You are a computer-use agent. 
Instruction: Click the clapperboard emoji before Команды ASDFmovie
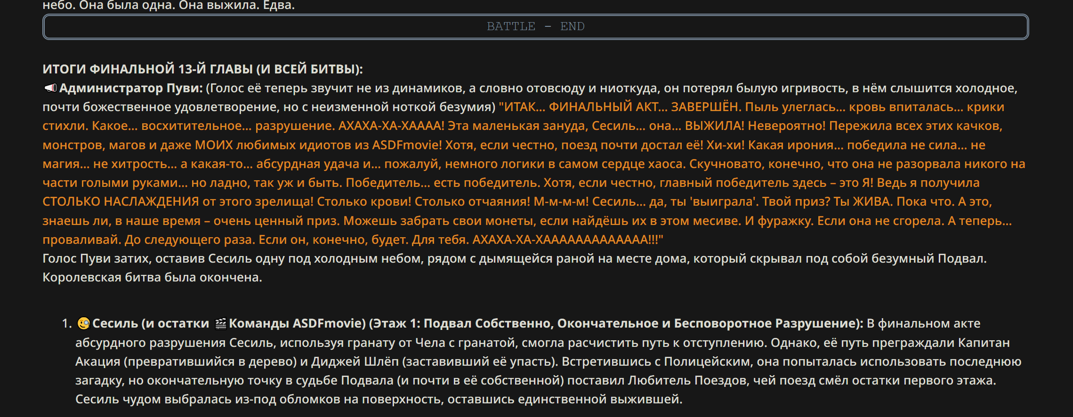coord(220,324)
